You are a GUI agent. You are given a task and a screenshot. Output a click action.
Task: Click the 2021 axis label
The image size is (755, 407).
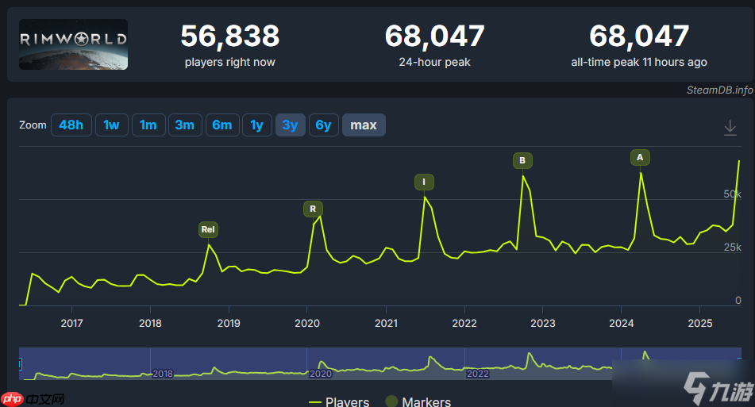[x=386, y=323]
